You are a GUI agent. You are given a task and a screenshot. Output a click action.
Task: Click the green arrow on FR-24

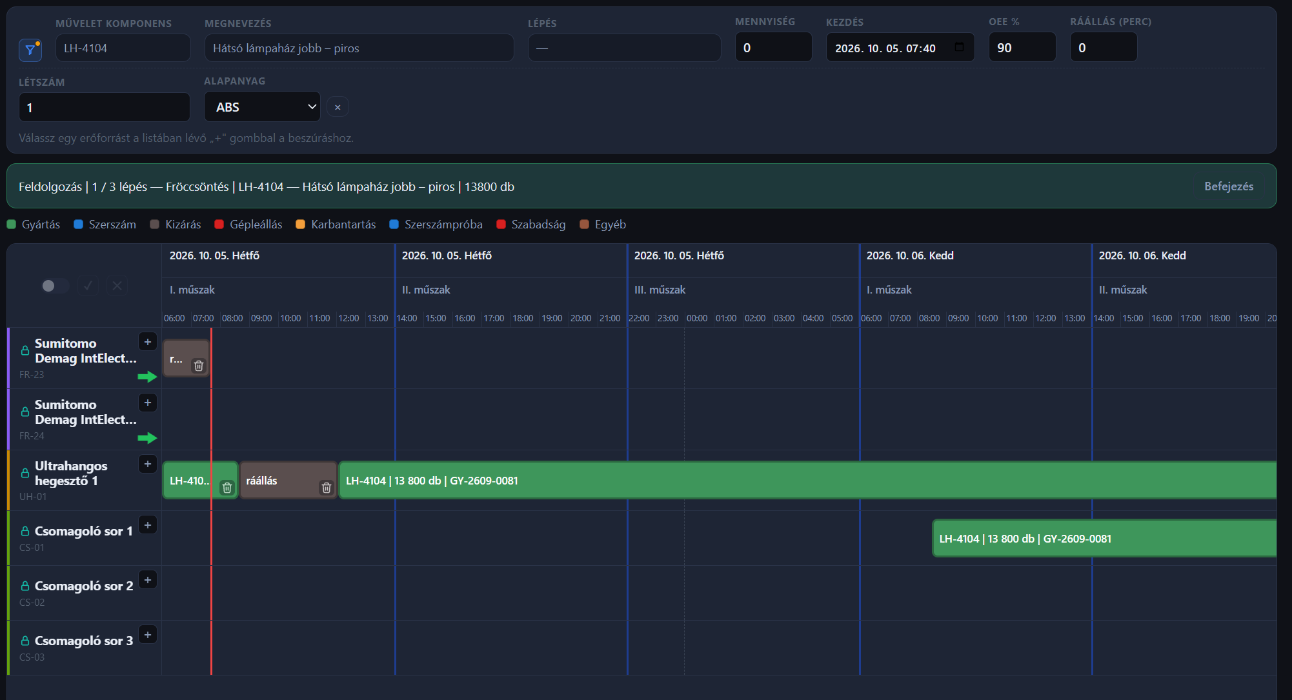148,438
